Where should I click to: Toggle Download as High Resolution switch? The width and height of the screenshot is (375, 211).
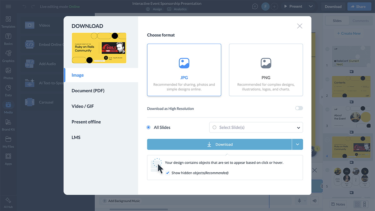click(299, 108)
